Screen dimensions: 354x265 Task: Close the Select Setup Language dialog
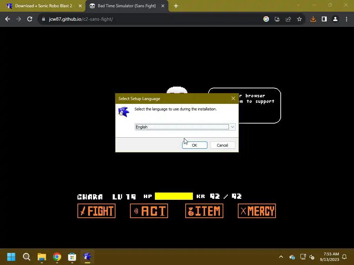click(233, 98)
